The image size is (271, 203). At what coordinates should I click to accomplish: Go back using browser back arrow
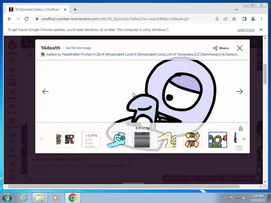pos(10,19)
